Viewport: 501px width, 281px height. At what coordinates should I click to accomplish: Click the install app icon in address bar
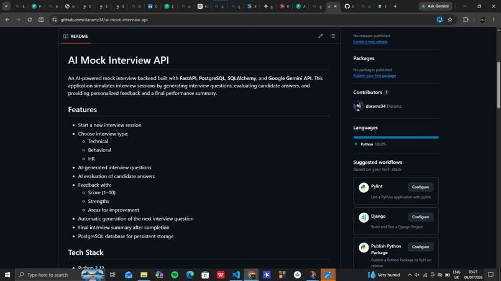tap(440, 20)
